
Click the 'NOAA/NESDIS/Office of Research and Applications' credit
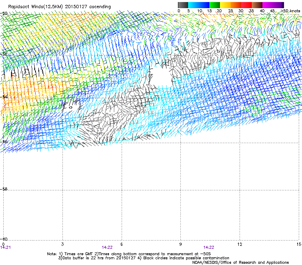(x=240, y=263)
